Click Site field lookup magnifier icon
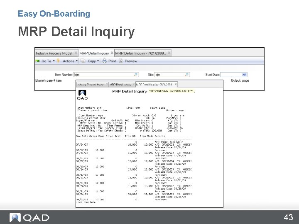This screenshot has width=299, height=224. [187, 75]
